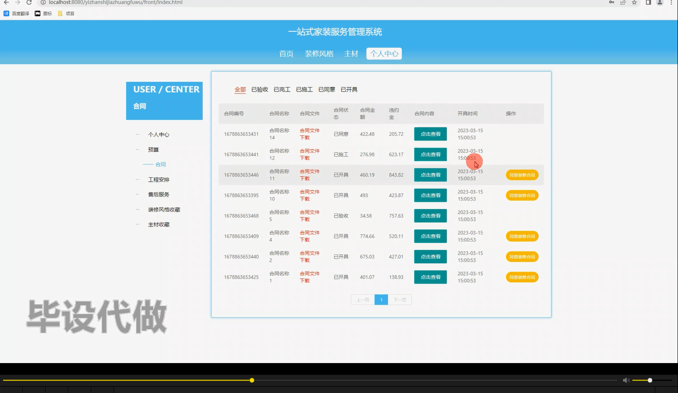Open the 装修风格 navigation menu item
Screen dimensions: 678x393
click(x=319, y=54)
